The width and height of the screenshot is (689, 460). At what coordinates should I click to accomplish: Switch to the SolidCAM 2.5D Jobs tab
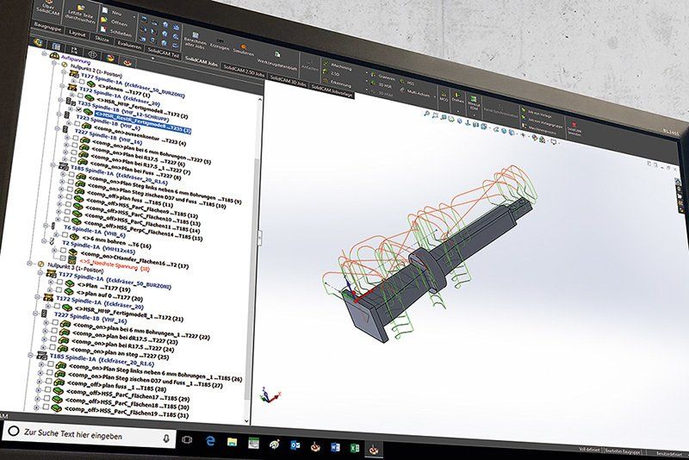point(244,71)
